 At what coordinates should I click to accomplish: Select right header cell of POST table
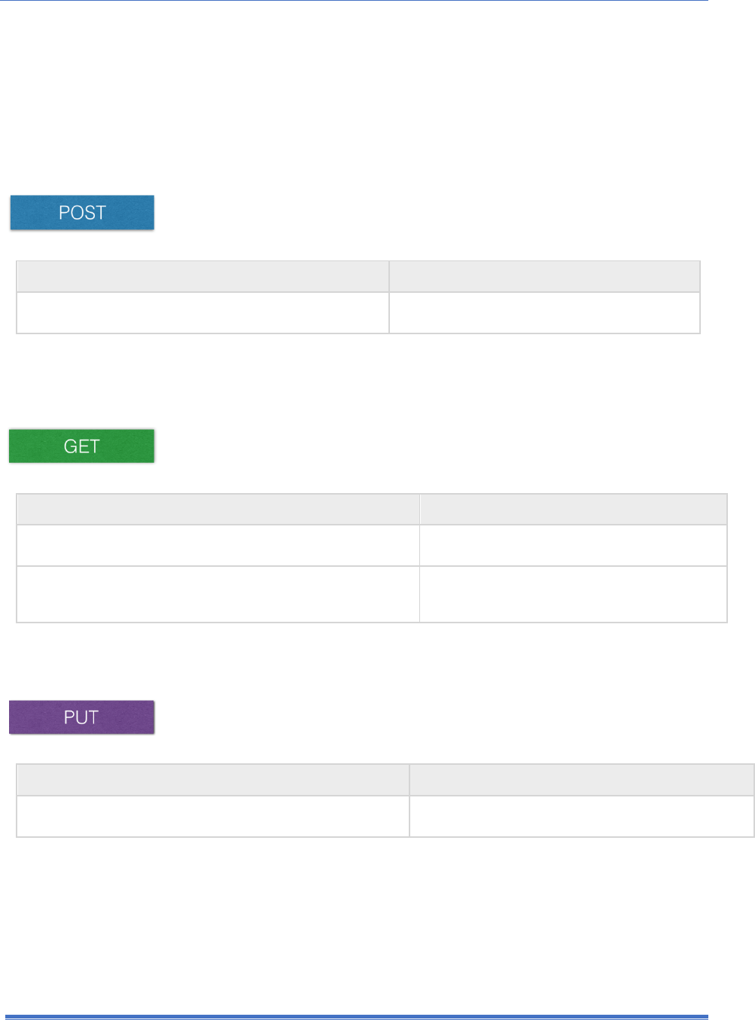click(x=544, y=276)
